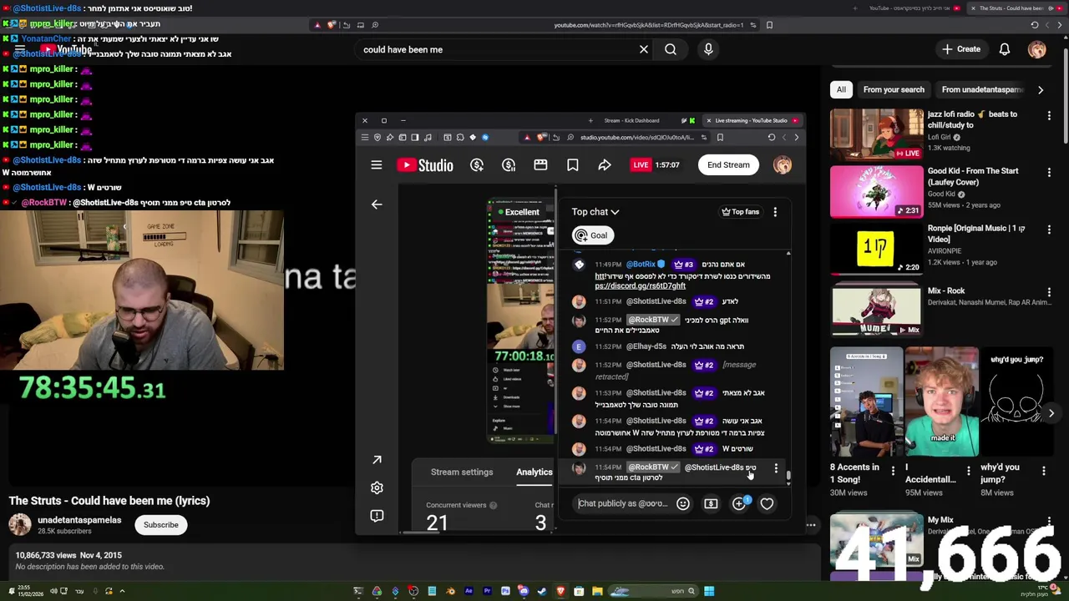Viewport: 1069px width, 601px height.
Task: Click video title The Struts - Could have been me
Action: (x=109, y=501)
